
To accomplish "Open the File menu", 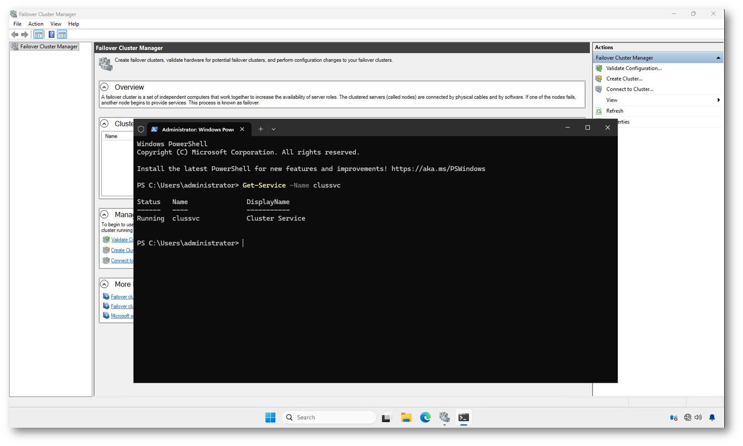I will pos(17,24).
